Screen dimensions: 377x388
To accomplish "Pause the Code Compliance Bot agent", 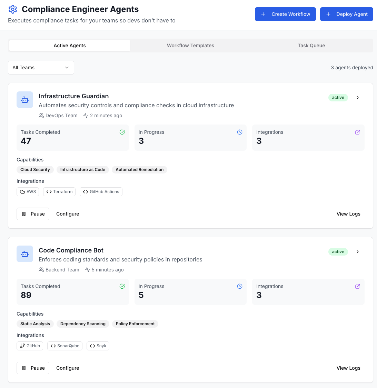I will [33, 368].
